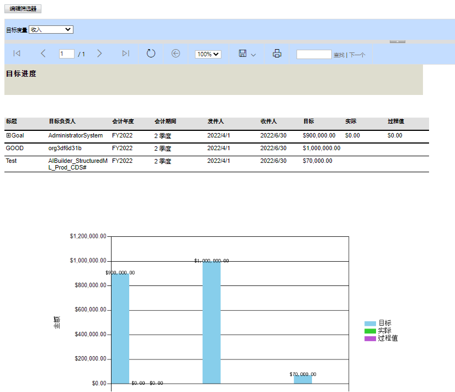Print the report
The height and width of the screenshot is (392, 455).
277,54
